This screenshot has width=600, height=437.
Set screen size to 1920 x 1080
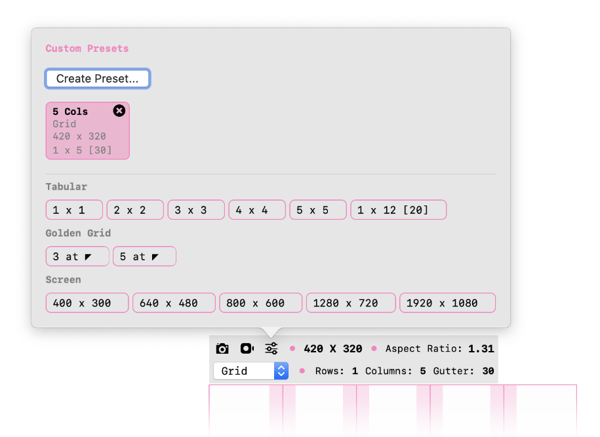[448, 303]
